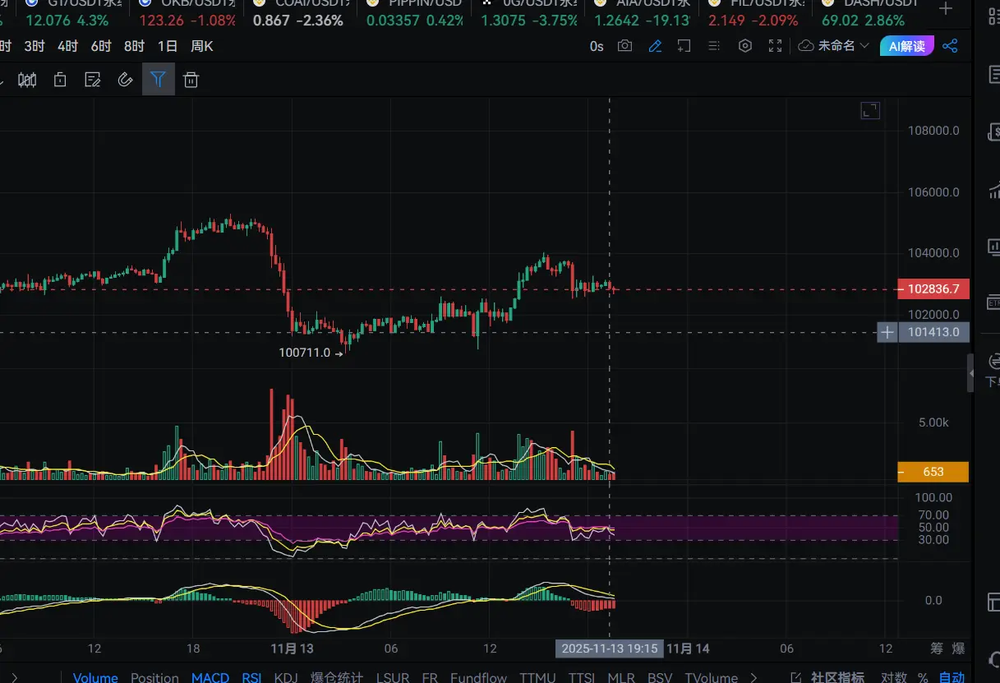1000x683 pixels.
Task: Open the growth chart sidebar icon
Action: click(993, 192)
